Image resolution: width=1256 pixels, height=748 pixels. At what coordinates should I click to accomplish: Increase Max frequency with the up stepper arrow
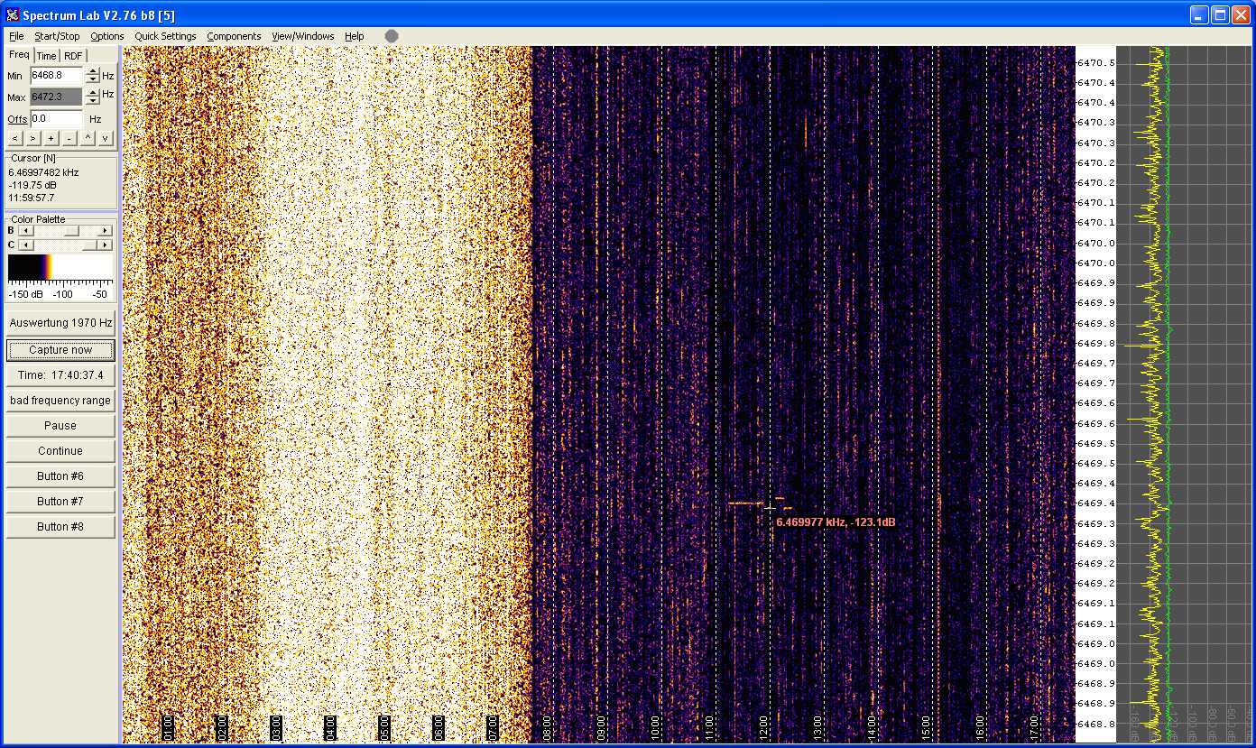click(92, 92)
